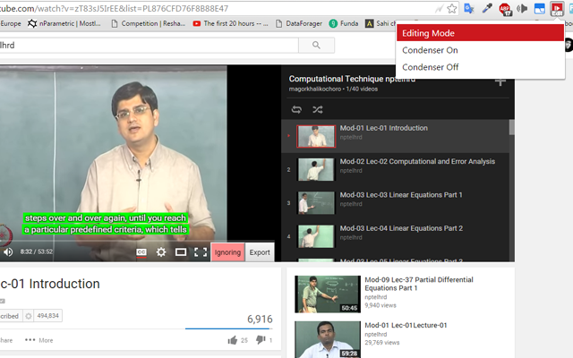Viewport: 573px width, 358px height.
Task: Save playlist with plus icon
Action: [500, 82]
